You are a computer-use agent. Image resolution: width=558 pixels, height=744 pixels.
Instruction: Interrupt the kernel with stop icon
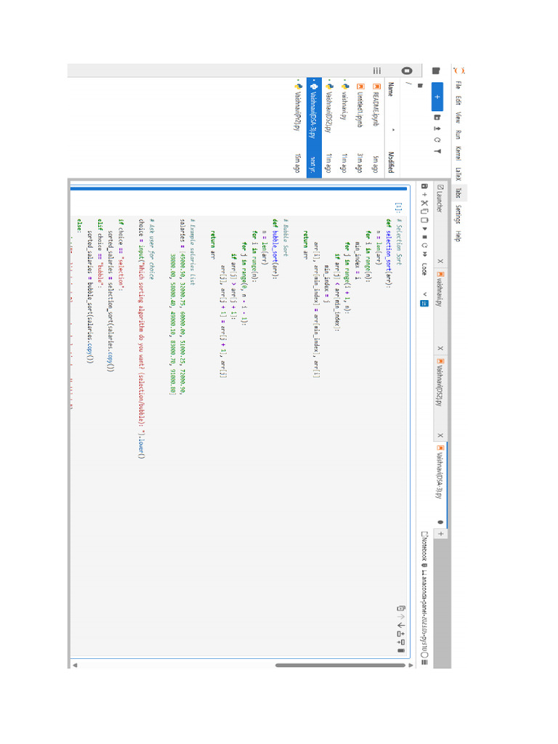point(424,236)
